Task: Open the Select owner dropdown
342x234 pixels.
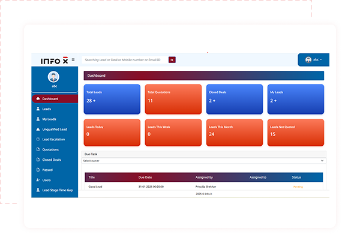Action: click(x=204, y=161)
